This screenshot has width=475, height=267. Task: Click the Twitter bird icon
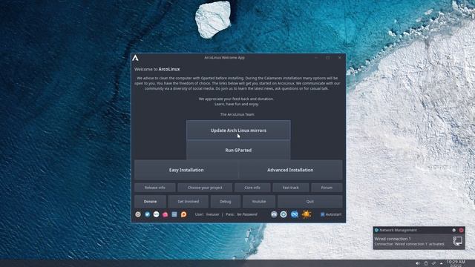[147, 214]
